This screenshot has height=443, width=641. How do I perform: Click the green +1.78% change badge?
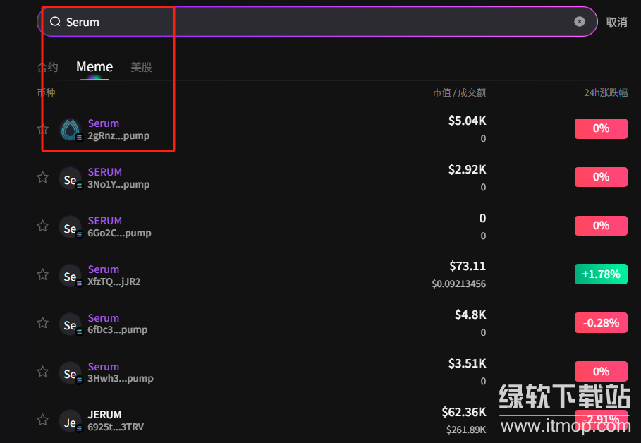click(x=601, y=274)
